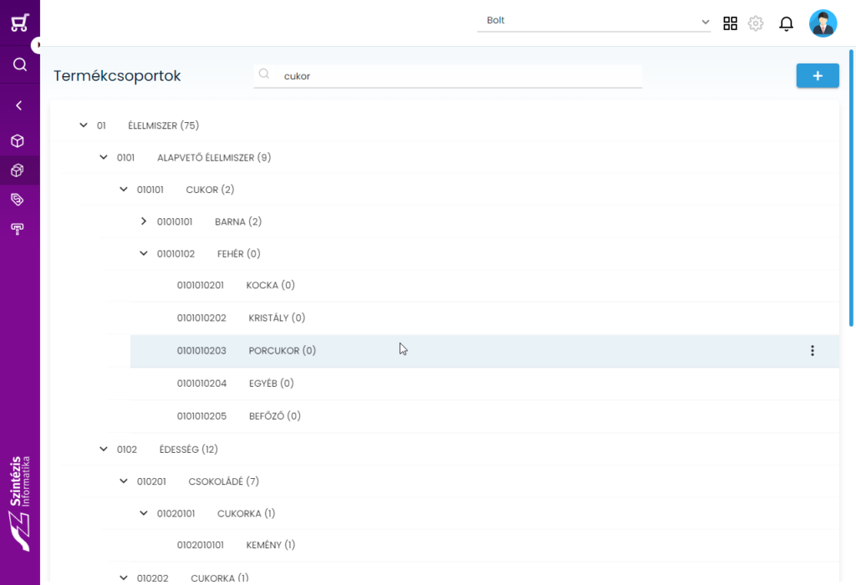
Task: Open the price tags icon in sidebar
Action: pyautogui.click(x=18, y=199)
